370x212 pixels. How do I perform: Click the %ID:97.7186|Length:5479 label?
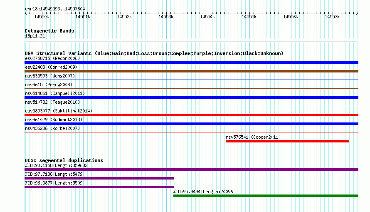coord(54,174)
